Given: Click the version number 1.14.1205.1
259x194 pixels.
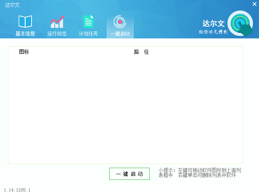Looking at the screenshot, I should tap(17, 190).
